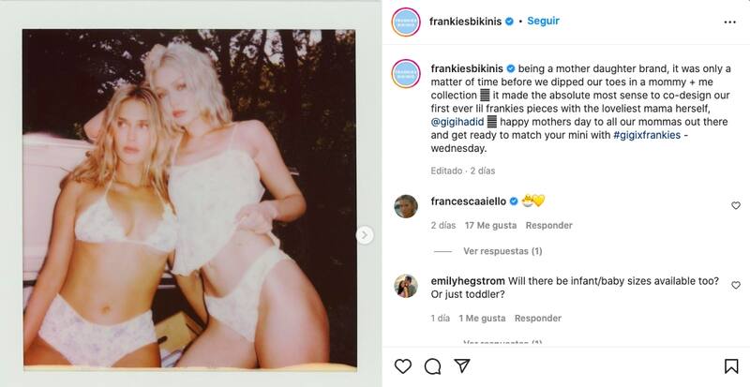The image size is (750, 387).
Task: Expand replies under francescaaiello's comment
Action: click(x=502, y=251)
